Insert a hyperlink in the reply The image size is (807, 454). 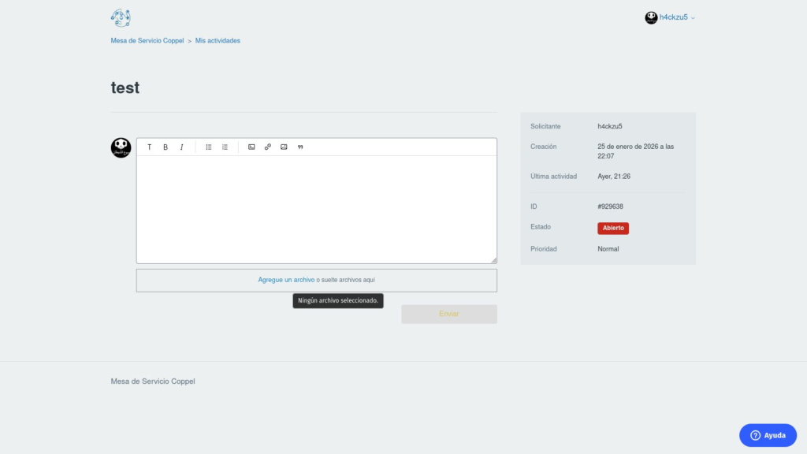pyautogui.click(x=268, y=147)
